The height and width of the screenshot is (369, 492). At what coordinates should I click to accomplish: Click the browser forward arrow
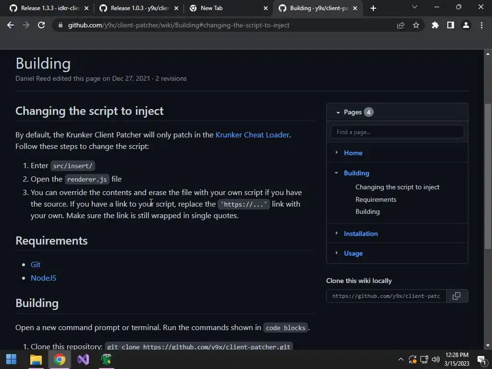pos(26,25)
